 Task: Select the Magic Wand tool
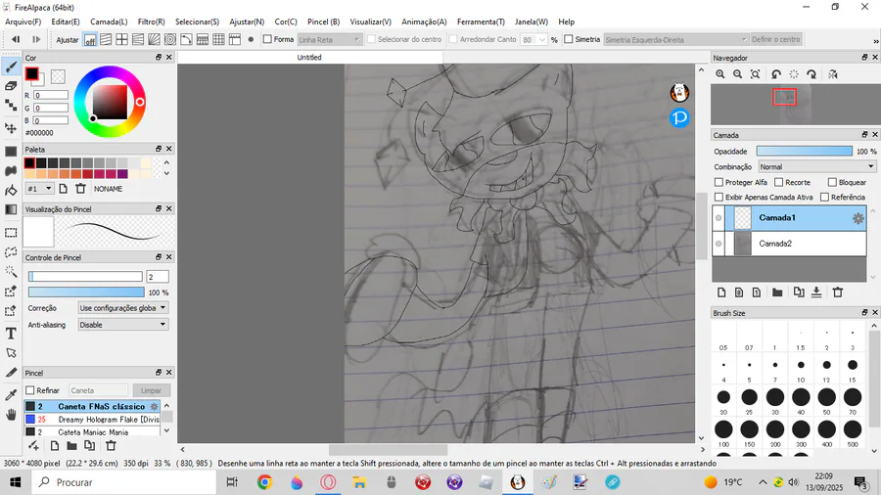(11, 272)
